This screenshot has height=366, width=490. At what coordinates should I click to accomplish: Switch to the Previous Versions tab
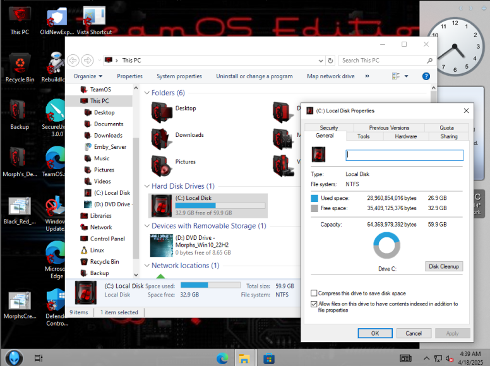click(389, 127)
